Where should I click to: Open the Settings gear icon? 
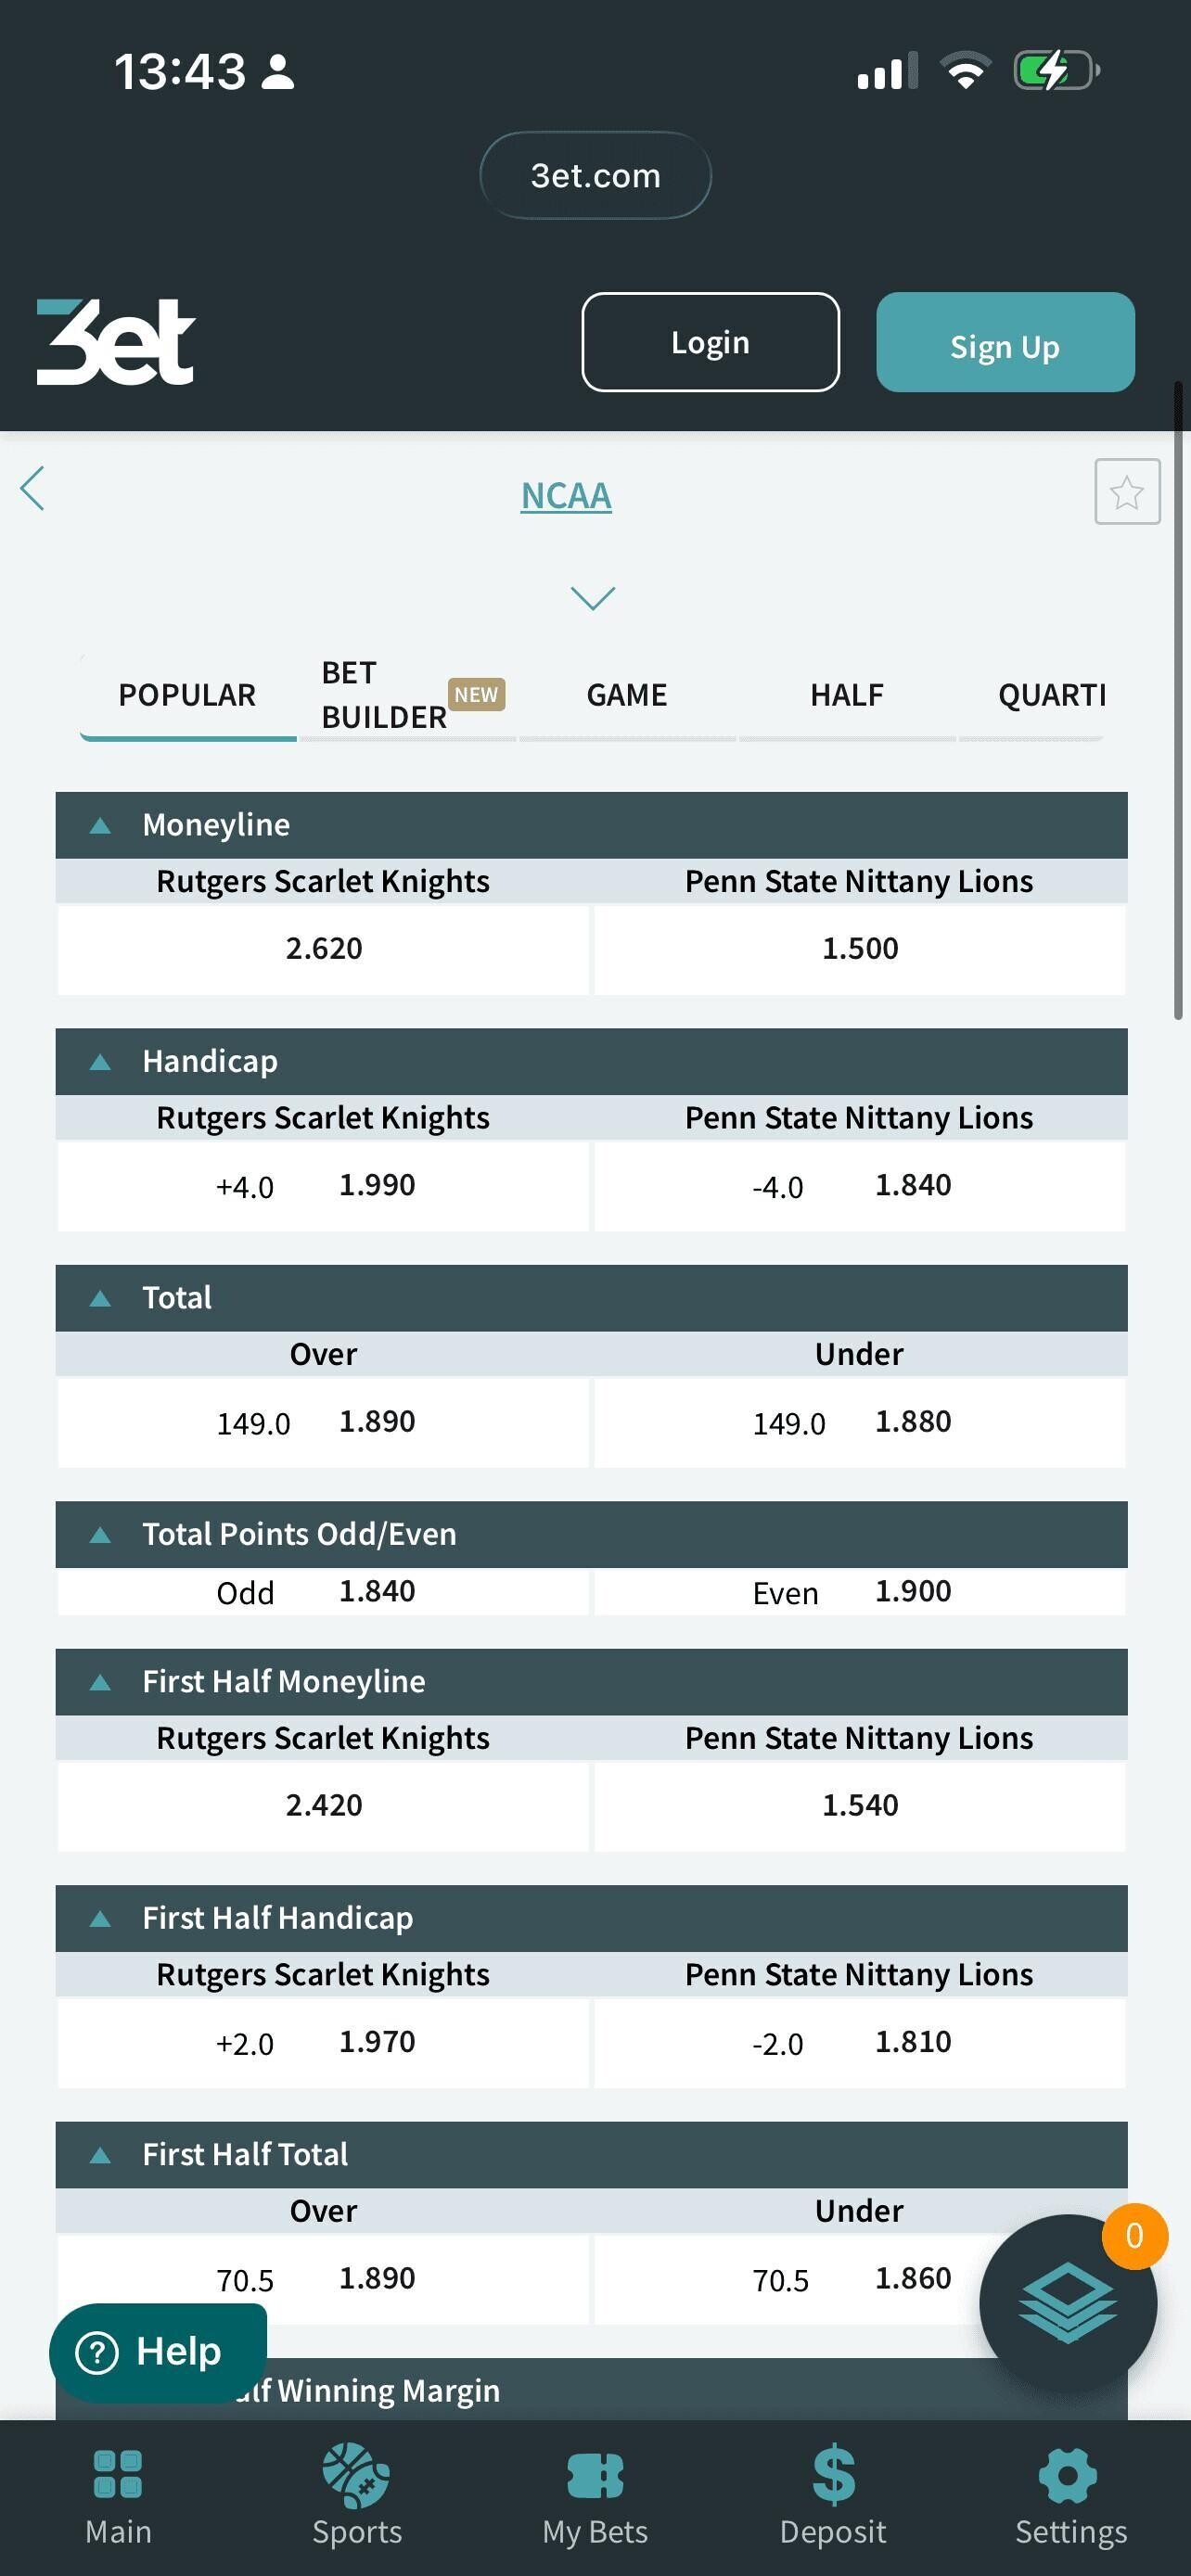1069,2476
